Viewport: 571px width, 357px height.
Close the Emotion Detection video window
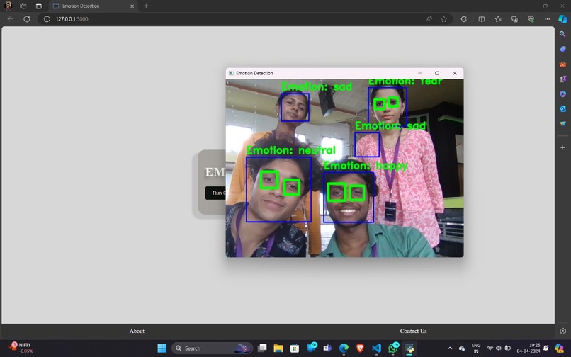455,73
